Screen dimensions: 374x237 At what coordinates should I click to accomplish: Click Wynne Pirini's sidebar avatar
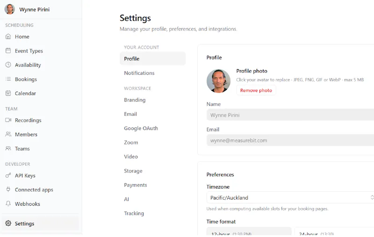[9, 9]
